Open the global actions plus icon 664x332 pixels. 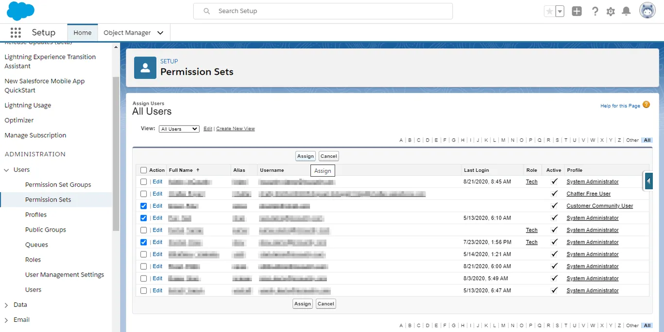[577, 11]
